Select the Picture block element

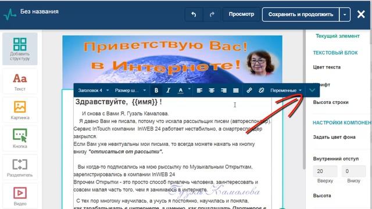click(20, 110)
